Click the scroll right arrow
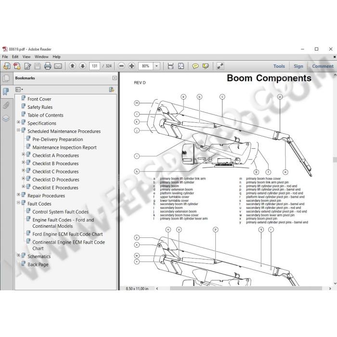The height and width of the screenshot is (337, 337). tap(330, 288)
